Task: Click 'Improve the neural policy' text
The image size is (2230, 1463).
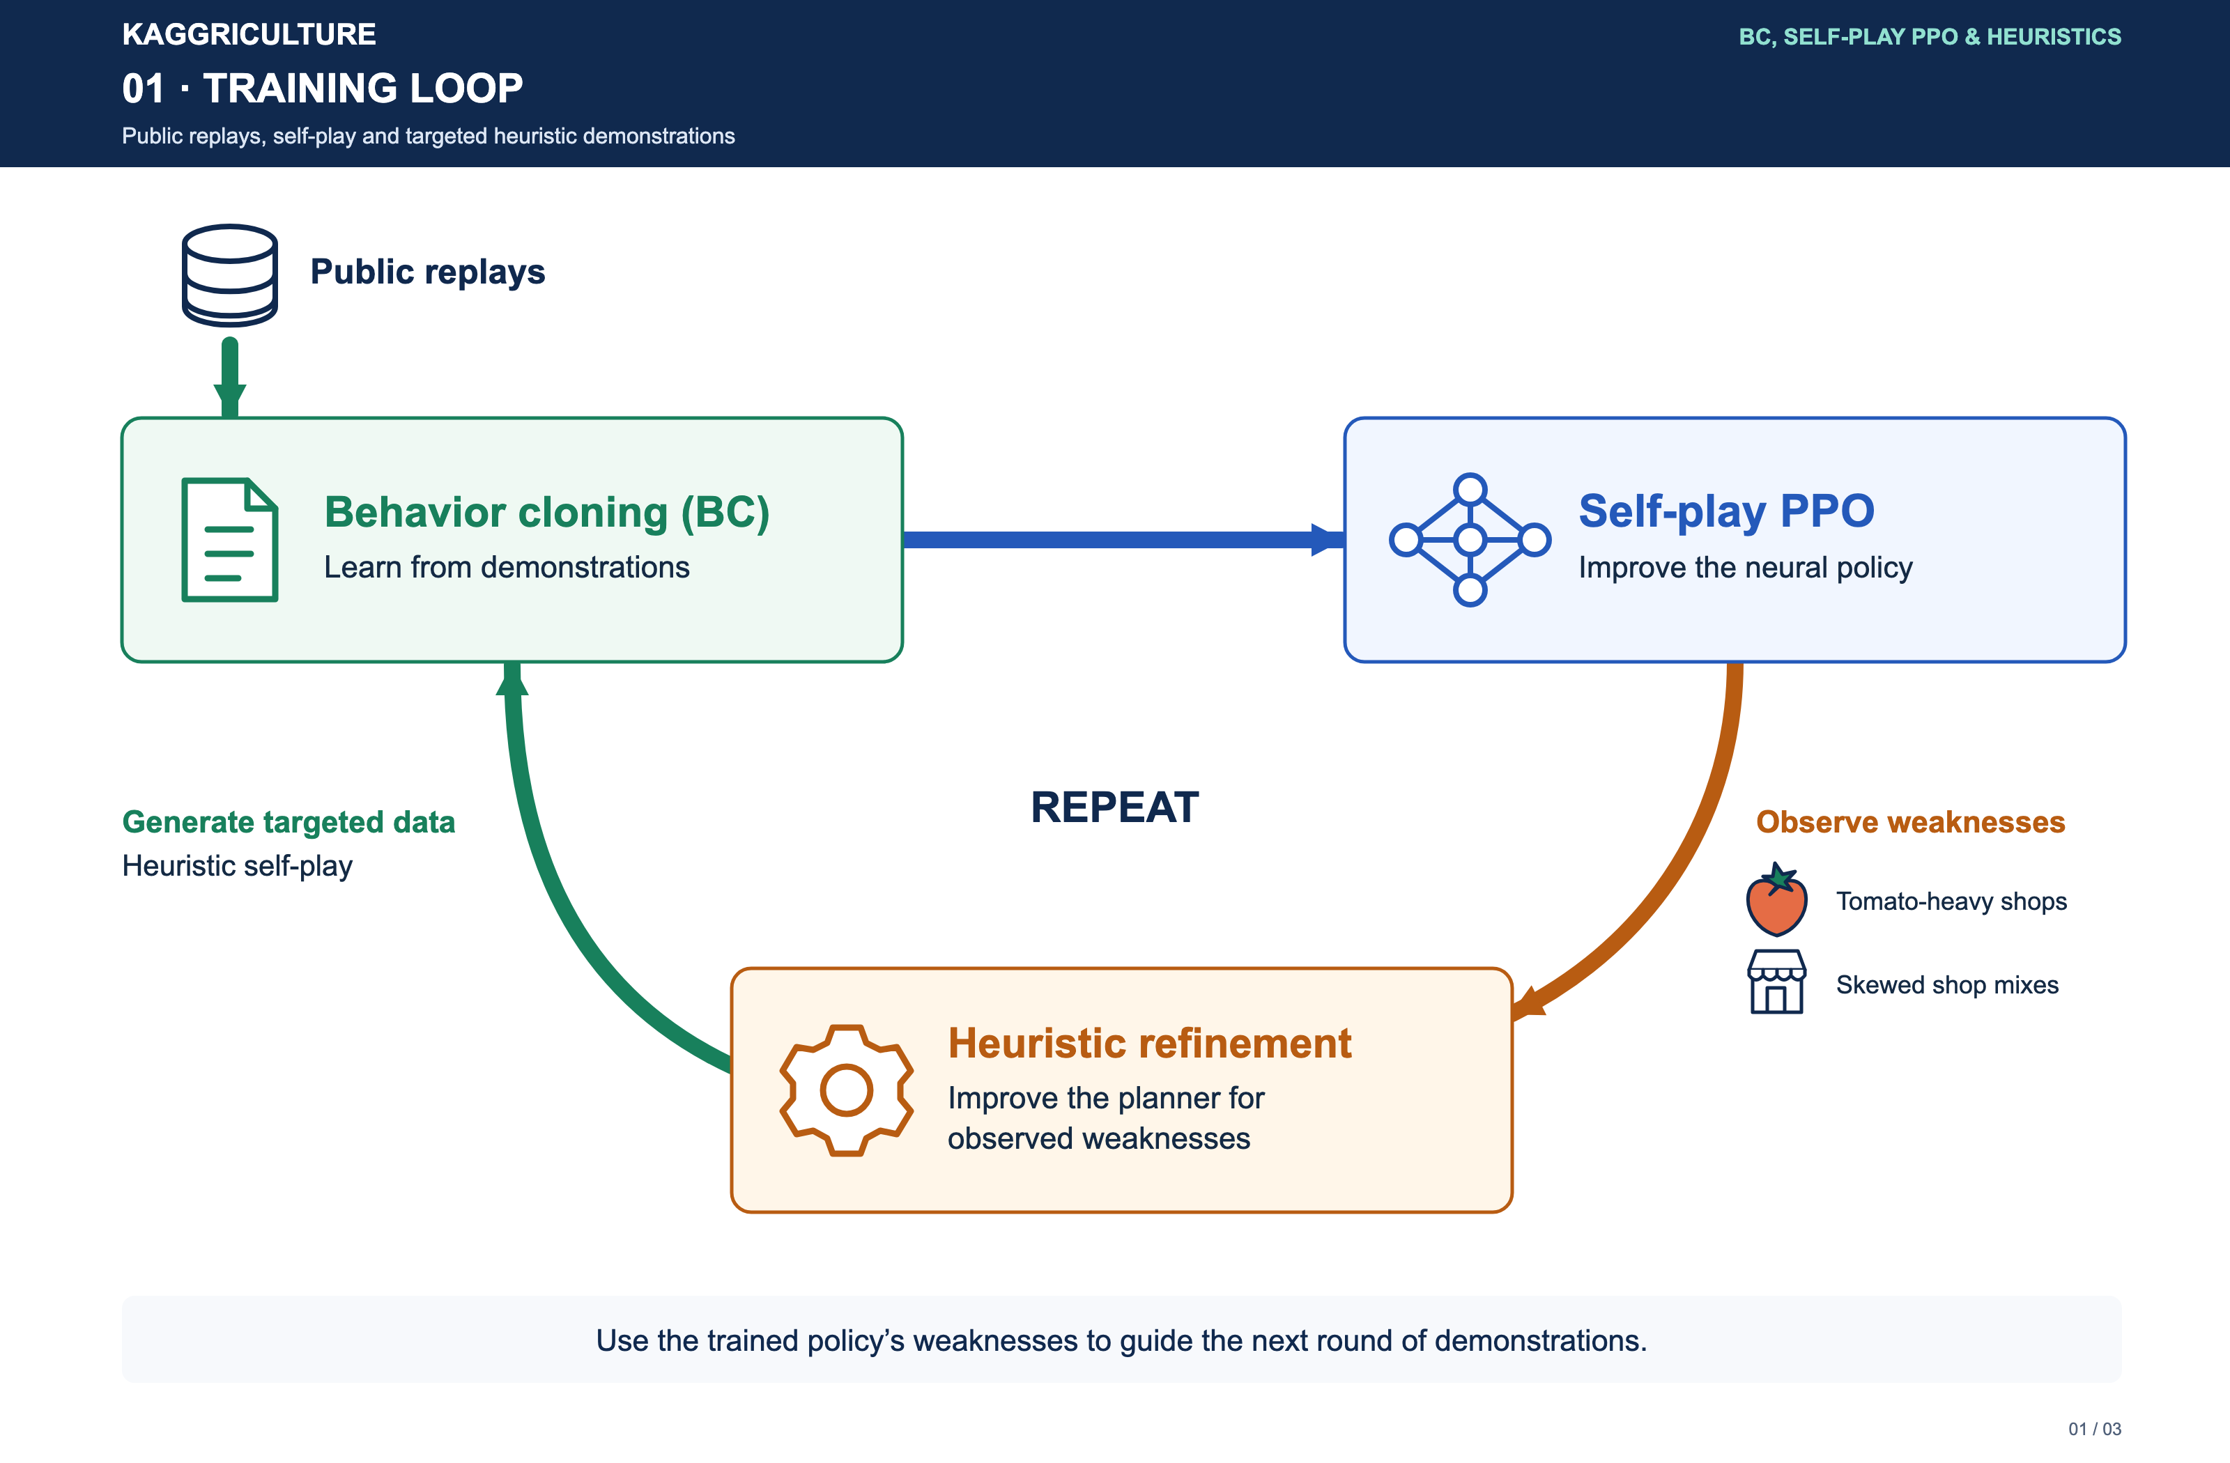Action: tap(1746, 568)
